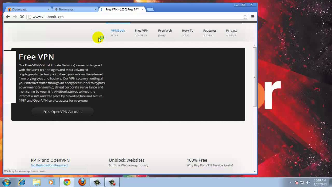Stop loading the page with the X button
Screen dimensions: 332x187
[22, 17]
